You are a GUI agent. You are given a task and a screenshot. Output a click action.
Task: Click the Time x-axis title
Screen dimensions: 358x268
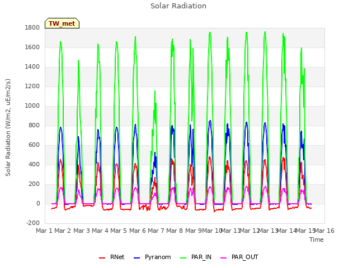pos(317,240)
